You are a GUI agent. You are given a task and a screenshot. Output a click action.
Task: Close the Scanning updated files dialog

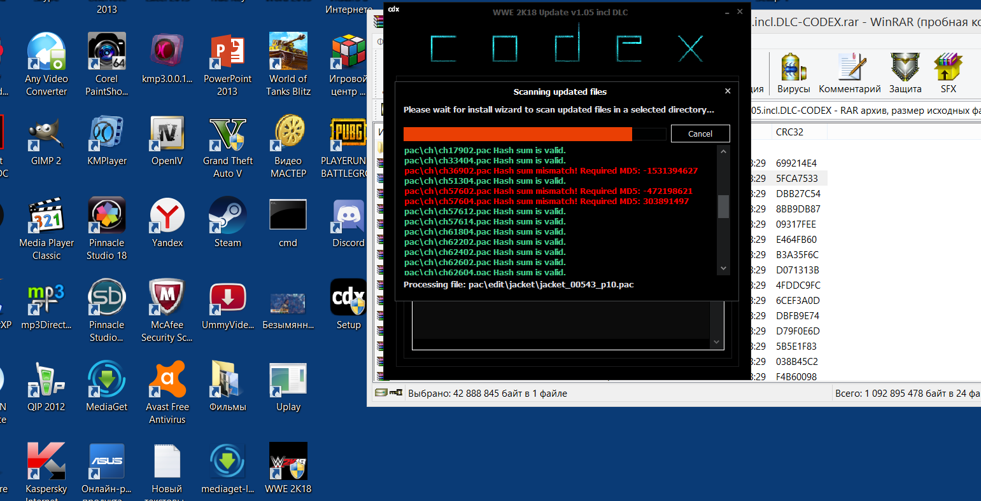click(x=728, y=91)
